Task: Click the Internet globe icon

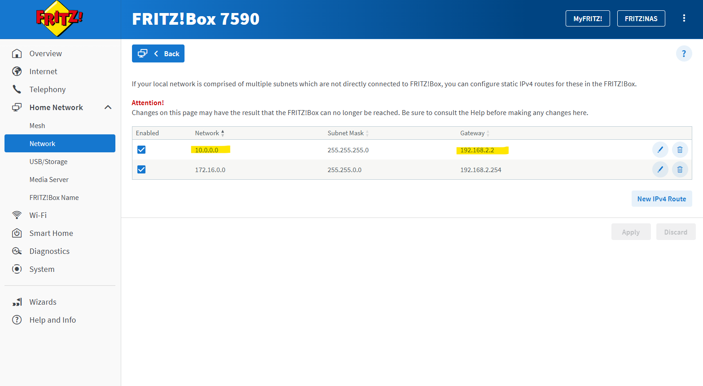Action: click(x=17, y=71)
